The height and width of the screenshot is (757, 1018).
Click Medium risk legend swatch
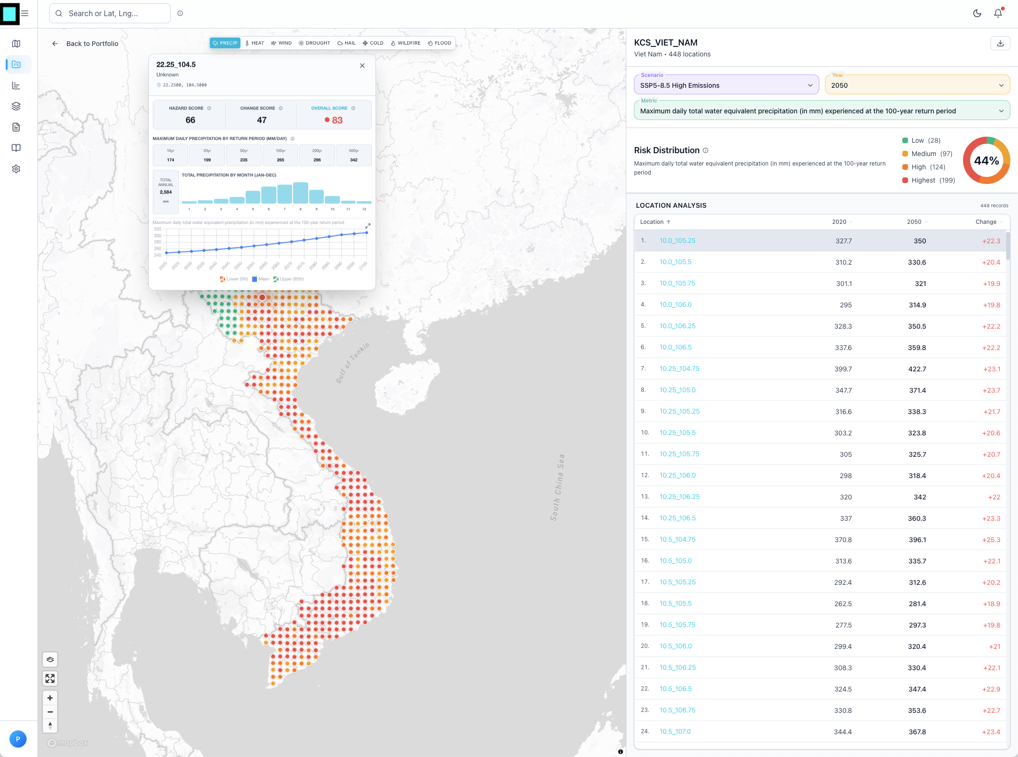pyautogui.click(x=905, y=154)
